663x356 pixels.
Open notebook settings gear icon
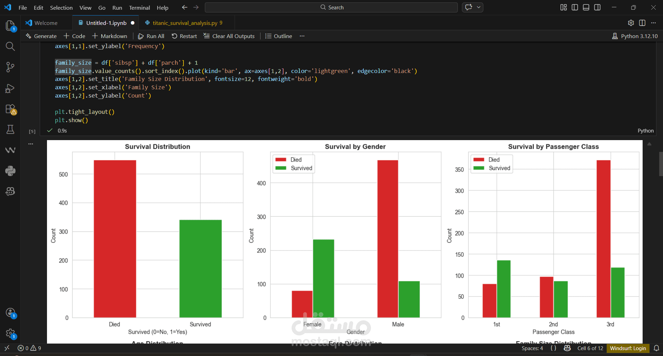point(631,23)
